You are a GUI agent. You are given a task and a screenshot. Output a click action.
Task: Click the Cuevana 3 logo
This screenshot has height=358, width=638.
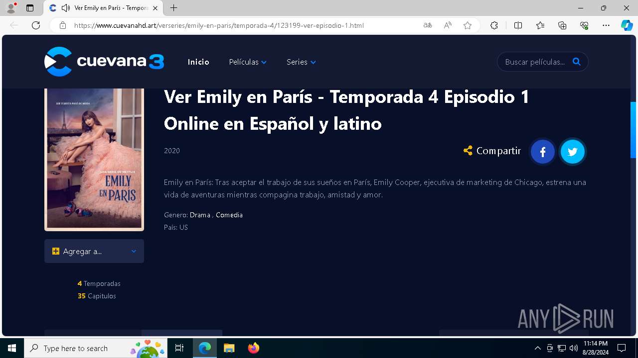[104, 62]
